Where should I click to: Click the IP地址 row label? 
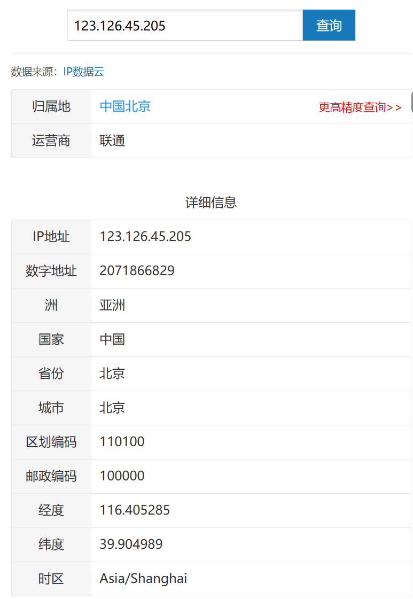click(51, 237)
